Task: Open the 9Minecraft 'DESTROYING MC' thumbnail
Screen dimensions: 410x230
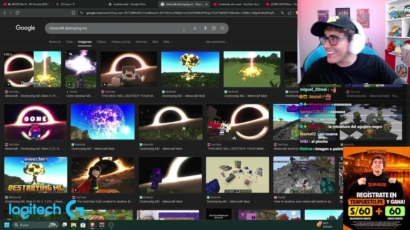Action: pos(36,175)
